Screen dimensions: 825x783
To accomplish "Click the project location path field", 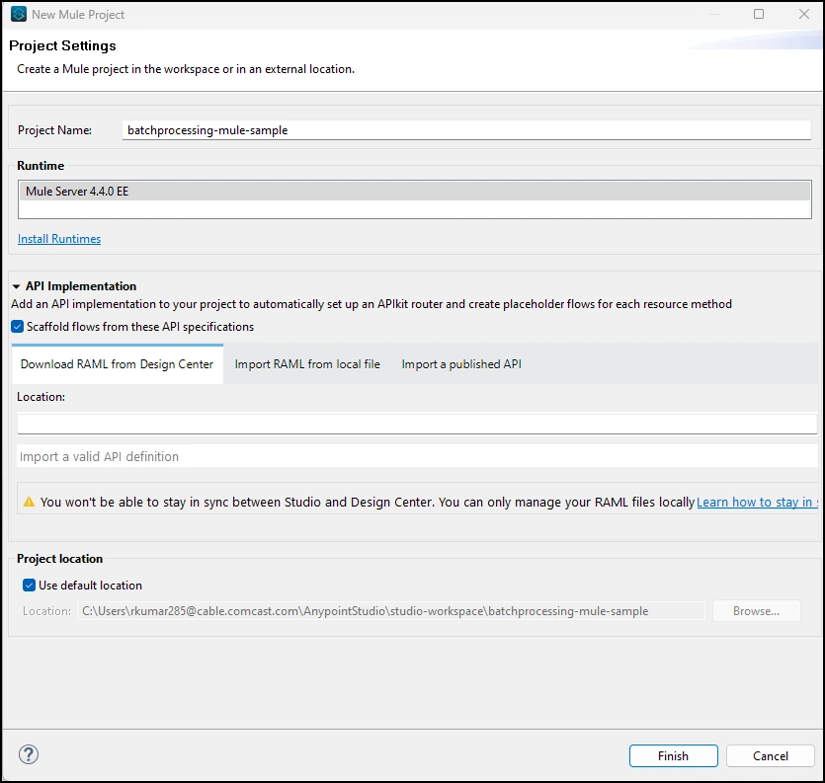I will tap(391, 611).
